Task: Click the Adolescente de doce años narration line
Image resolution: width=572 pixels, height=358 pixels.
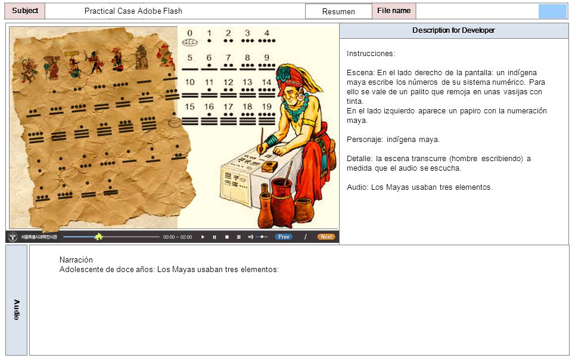Action: pyautogui.click(x=169, y=270)
